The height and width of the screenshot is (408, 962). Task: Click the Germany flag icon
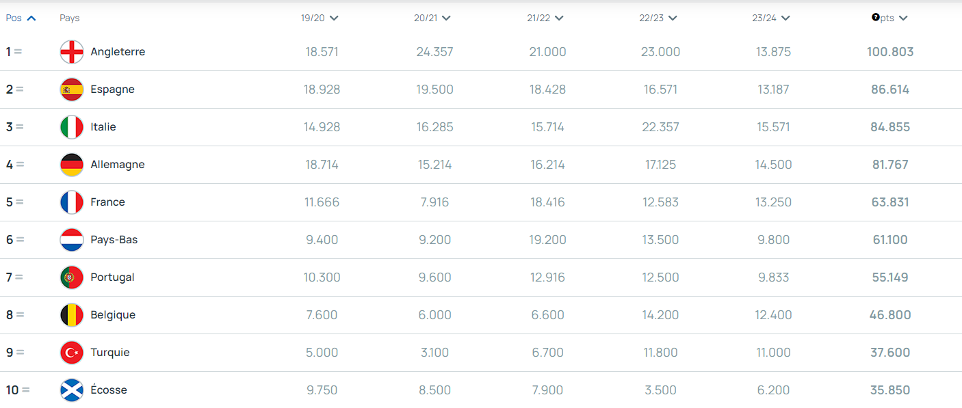click(72, 165)
